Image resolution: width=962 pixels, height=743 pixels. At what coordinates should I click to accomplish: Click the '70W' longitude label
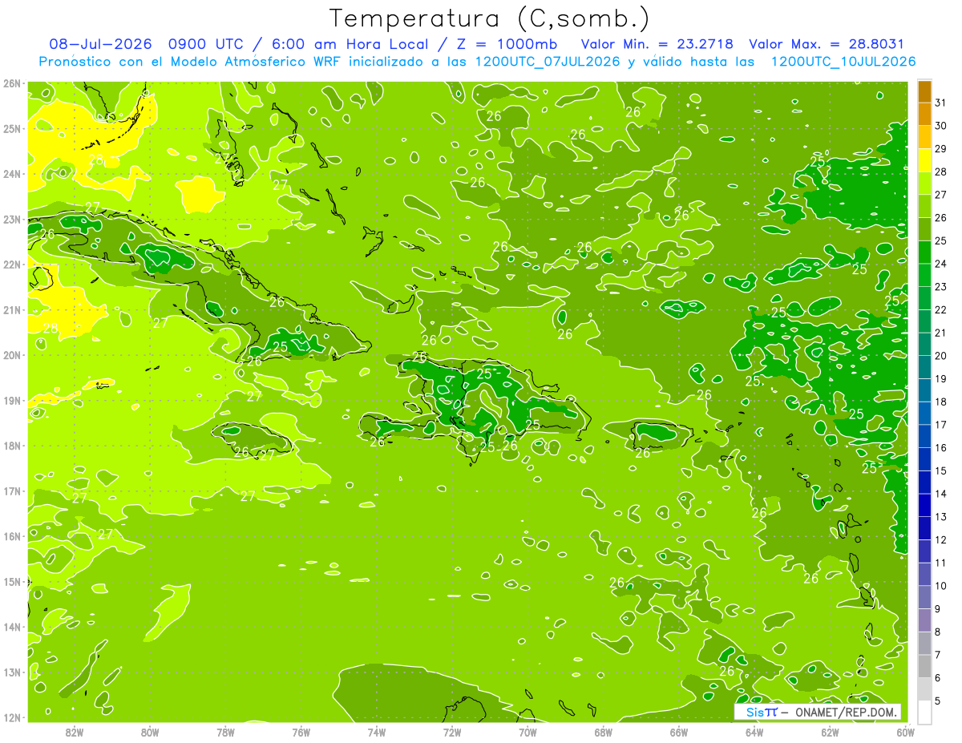pyautogui.click(x=527, y=733)
